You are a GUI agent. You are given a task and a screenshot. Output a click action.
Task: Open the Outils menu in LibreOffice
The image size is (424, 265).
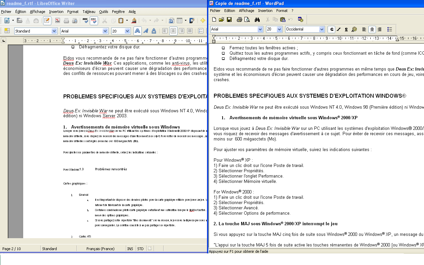[x=104, y=12]
